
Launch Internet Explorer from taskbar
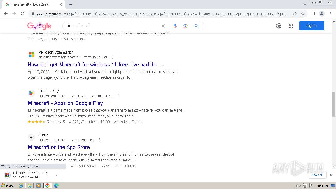21,186
